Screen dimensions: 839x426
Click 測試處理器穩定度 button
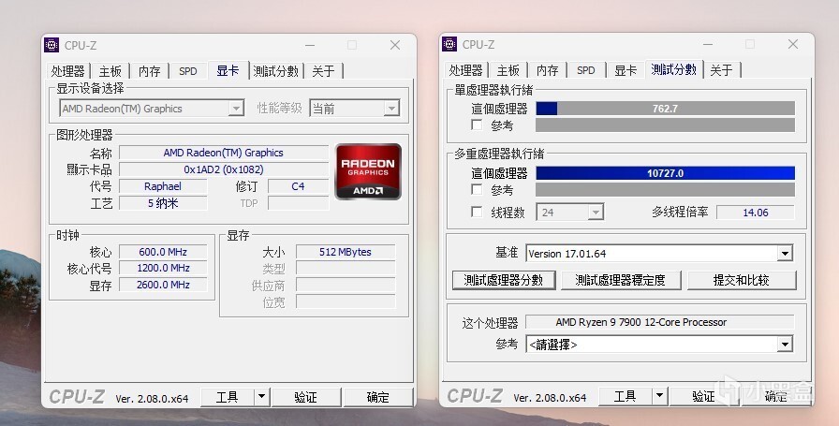621,280
